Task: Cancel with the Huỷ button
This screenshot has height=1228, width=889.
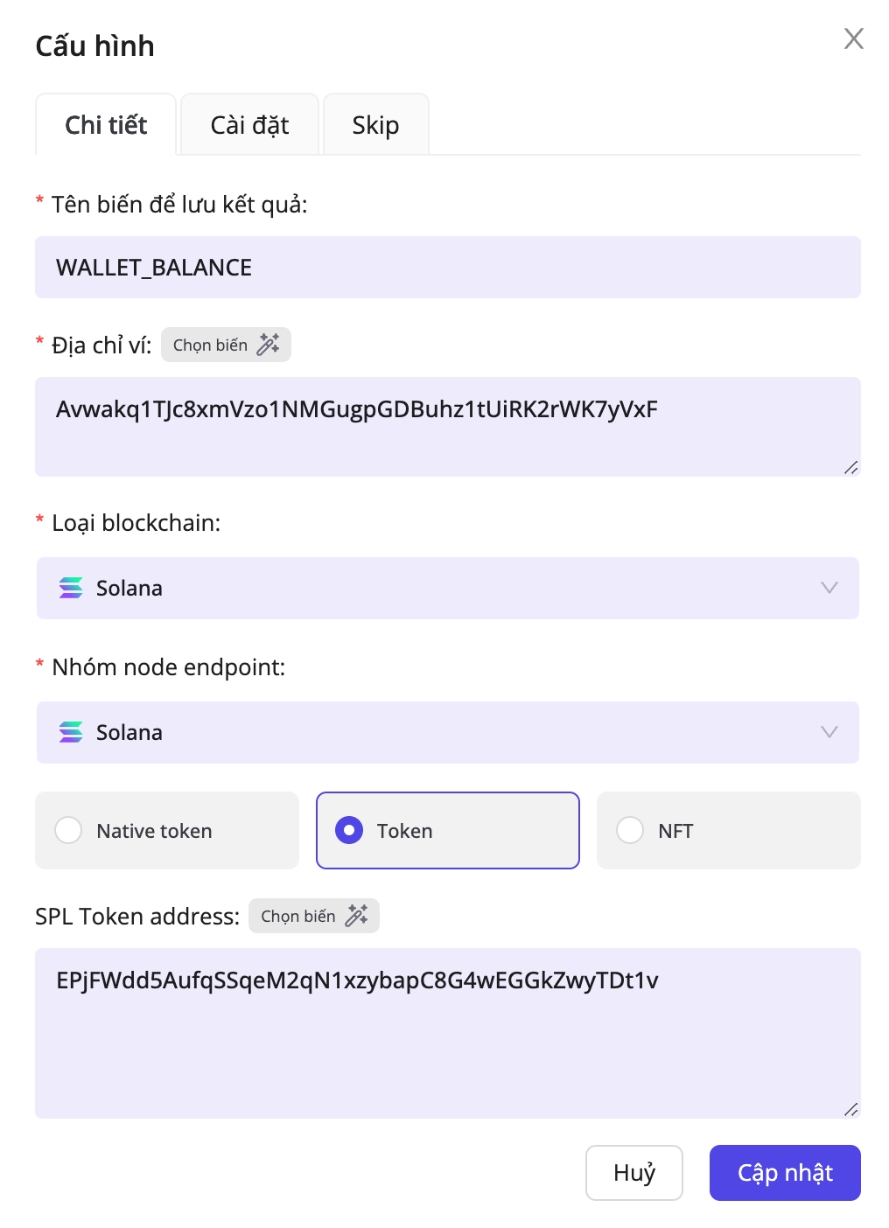Action: [633, 1173]
